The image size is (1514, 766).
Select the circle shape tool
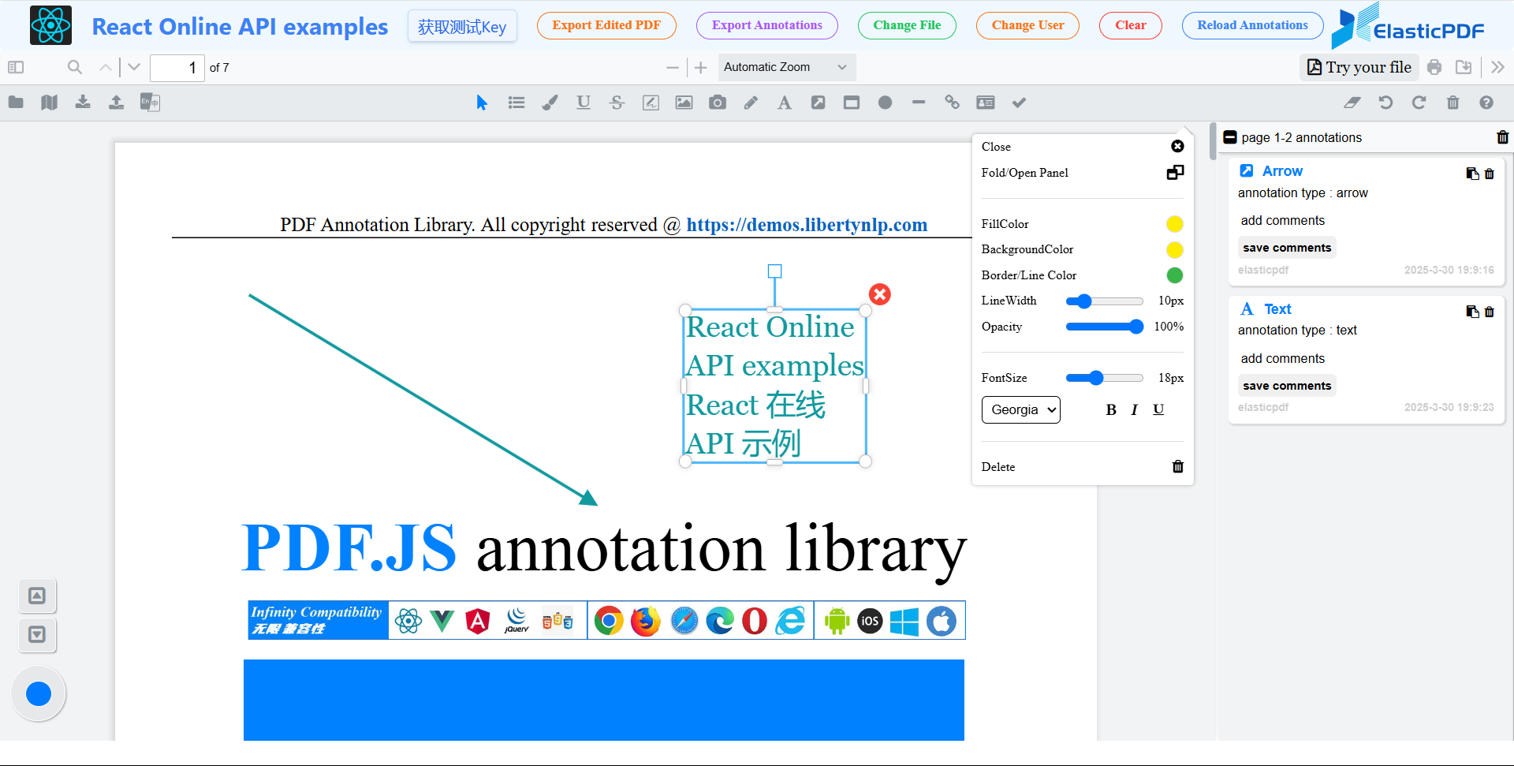pos(885,103)
